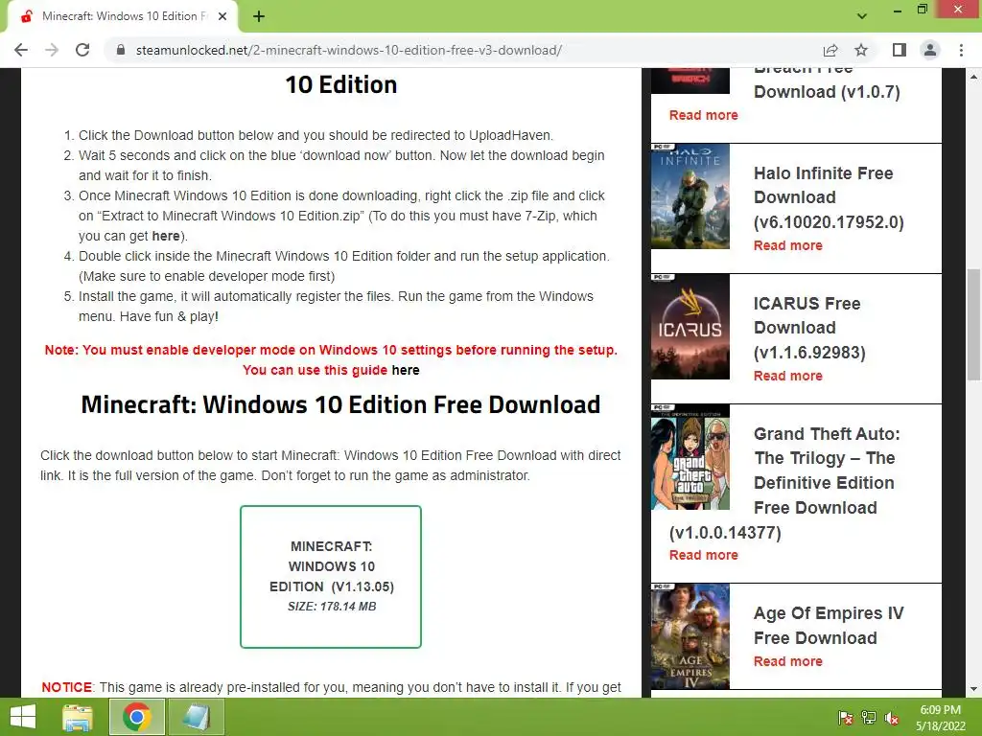982x736 pixels.
Task: Click the muted volume tray icon
Action: 893,718
